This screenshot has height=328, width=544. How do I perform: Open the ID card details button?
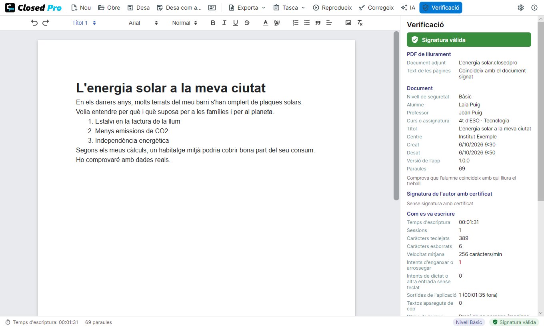coord(212,8)
